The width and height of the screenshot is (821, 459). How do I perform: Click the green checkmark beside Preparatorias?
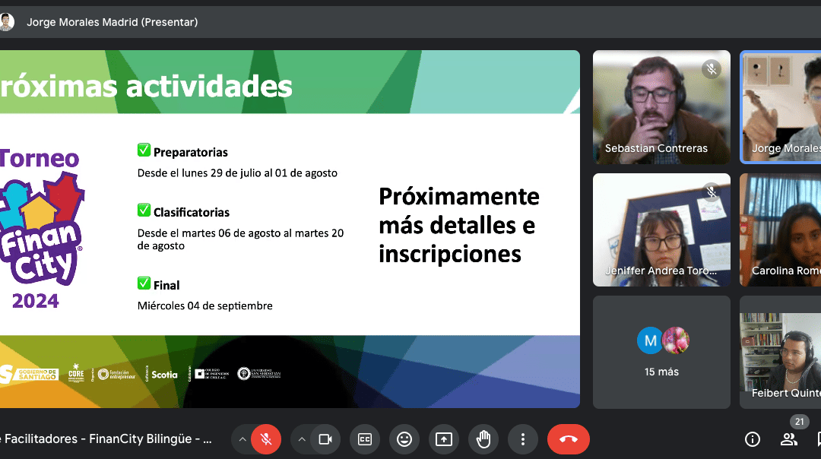tap(144, 150)
